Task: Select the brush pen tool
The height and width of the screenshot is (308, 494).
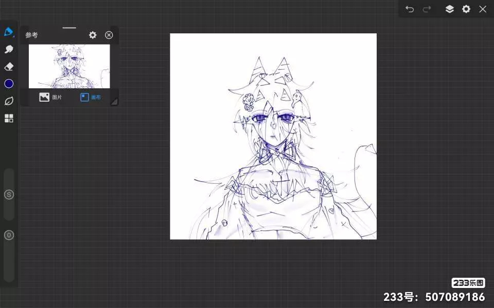Action: [x=9, y=32]
